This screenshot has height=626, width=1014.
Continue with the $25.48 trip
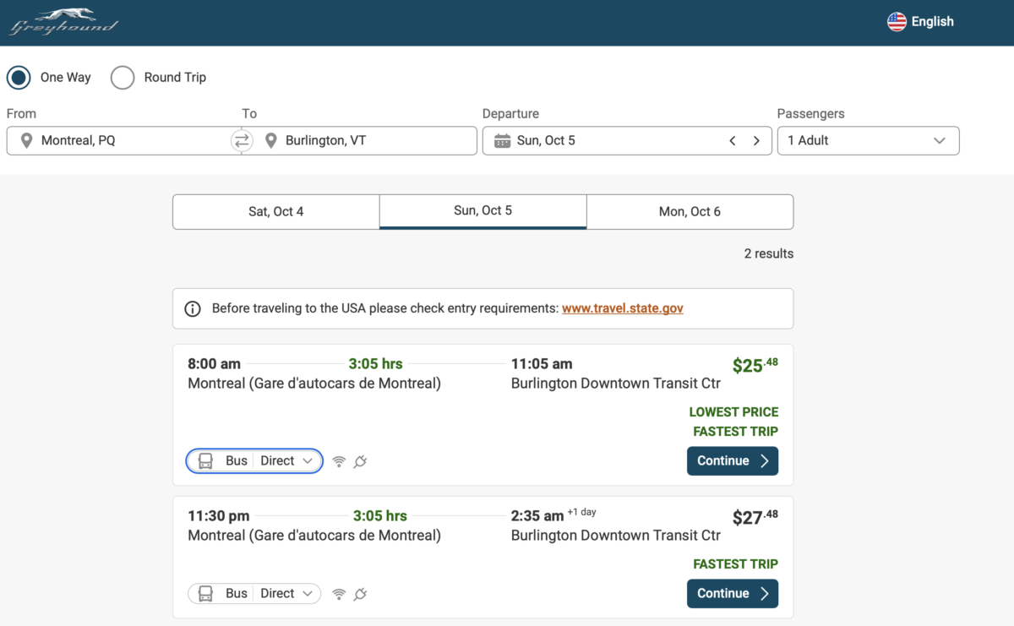pyautogui.click(x=732, y=461)
